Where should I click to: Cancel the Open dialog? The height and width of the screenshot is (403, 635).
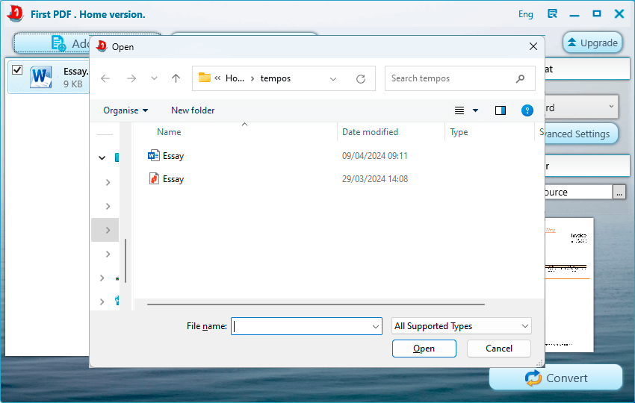[499, 349]
